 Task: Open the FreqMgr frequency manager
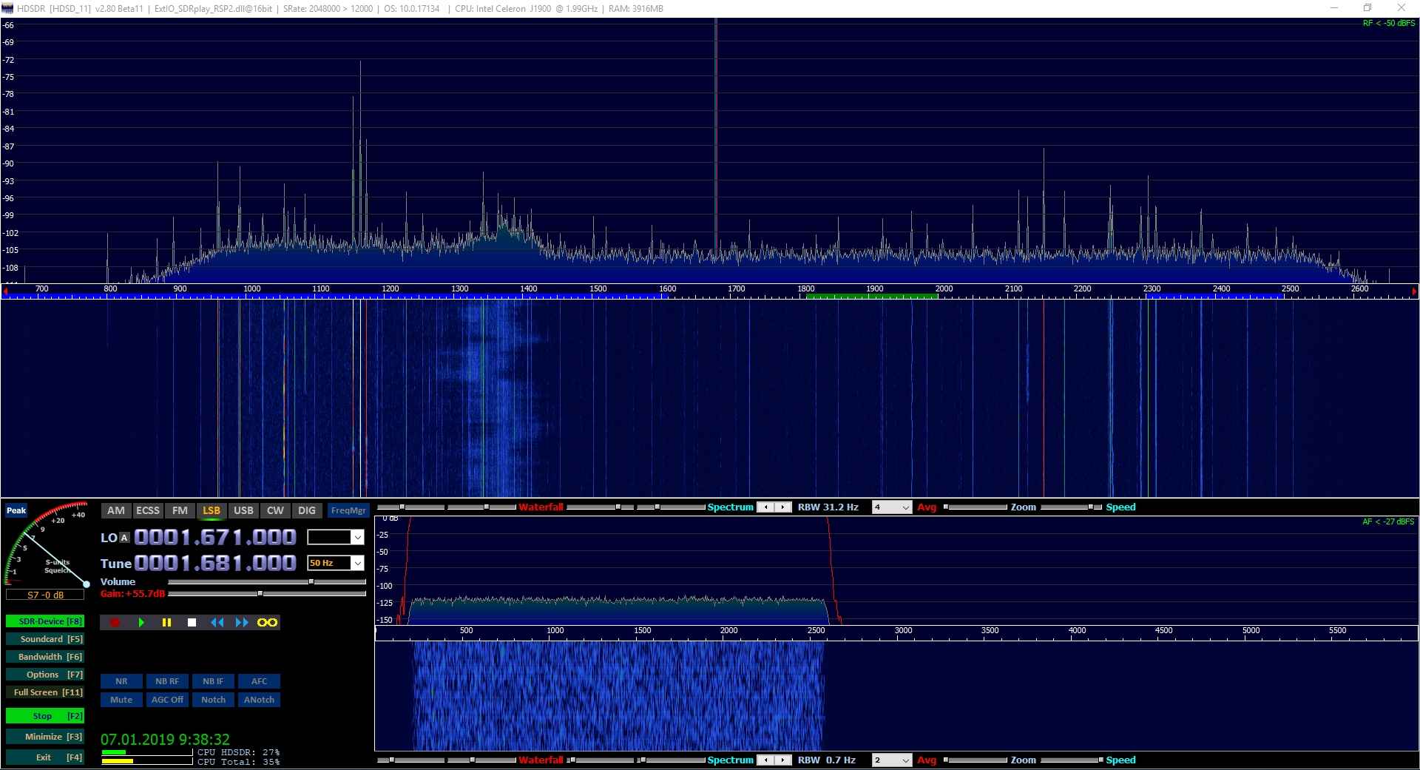click(348, 510)
